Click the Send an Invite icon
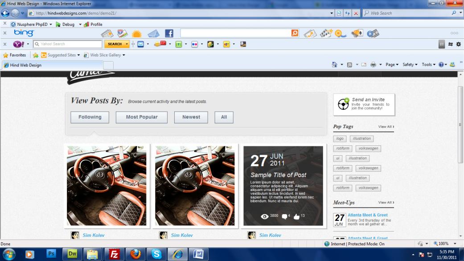The image size is (464, 261). coord(343,104)
